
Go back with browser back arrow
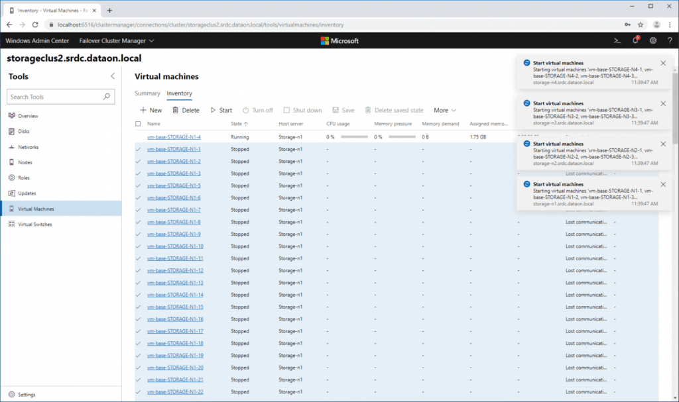[x=9, y=25]
